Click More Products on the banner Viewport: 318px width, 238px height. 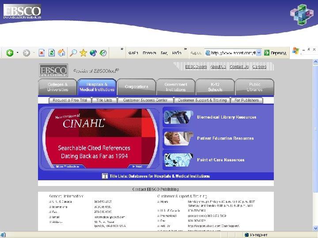click(x=68, y=166)
